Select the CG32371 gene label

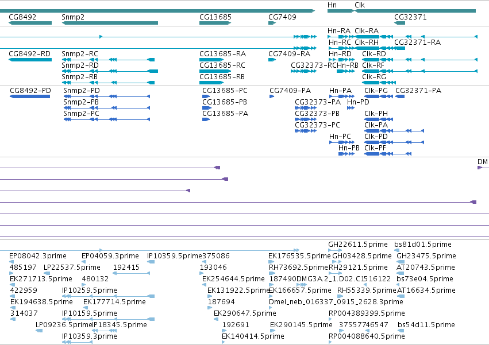[410, 17]
